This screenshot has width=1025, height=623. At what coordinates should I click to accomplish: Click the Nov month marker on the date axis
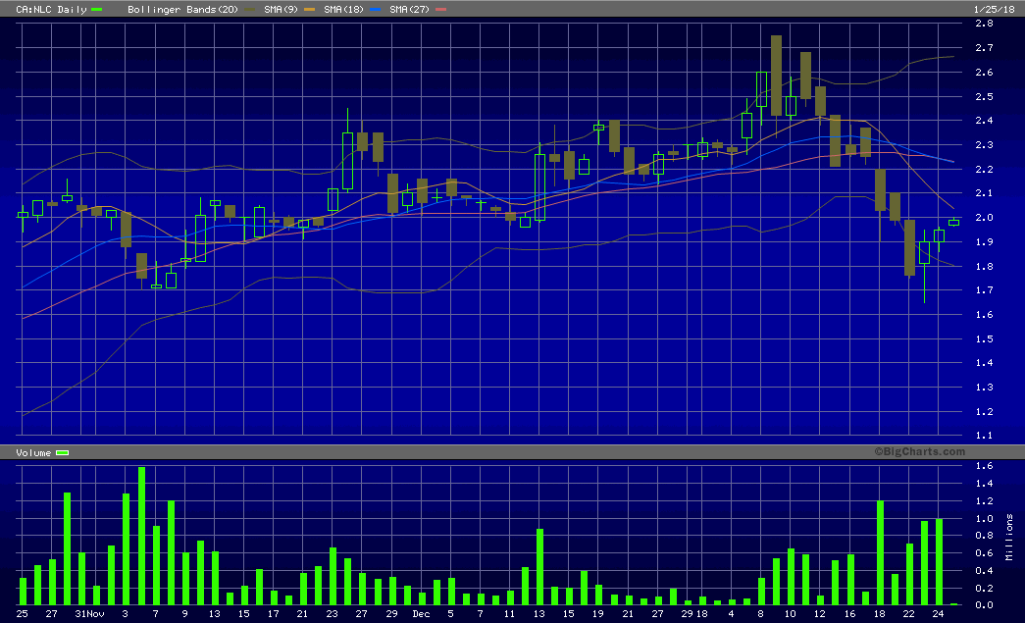94,613
